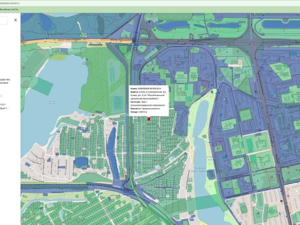300x225 pixels.
Task: Click the Площа area value in popup
Action: (x=137, y=112)
